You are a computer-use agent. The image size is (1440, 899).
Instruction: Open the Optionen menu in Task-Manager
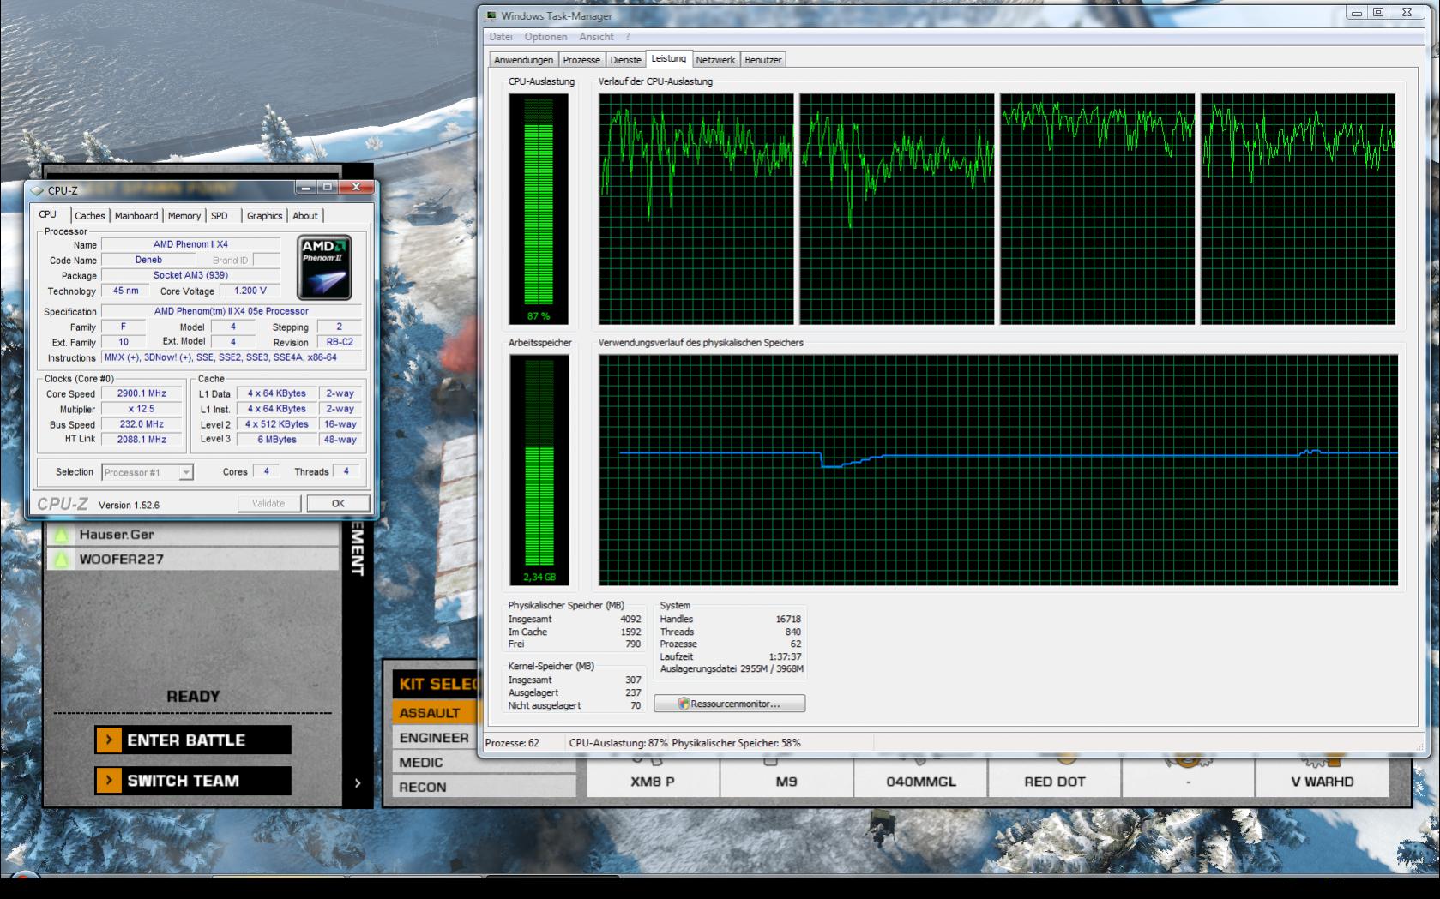click(x=545, y=37)
